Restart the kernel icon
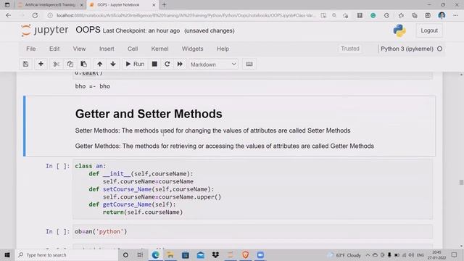The height and width of the screenshot is (261, 464). (x=167, y=64)
